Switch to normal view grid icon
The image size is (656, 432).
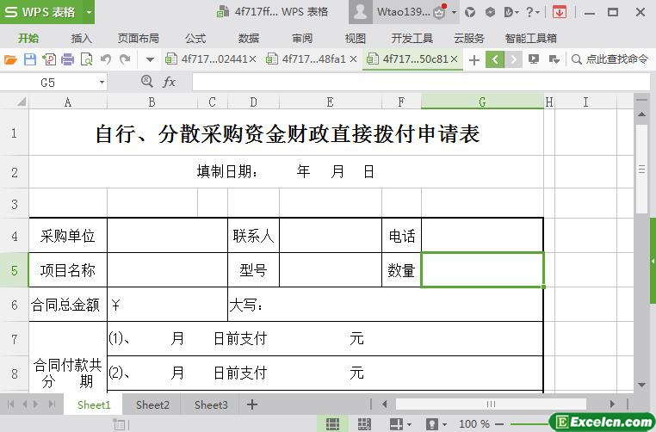click(332, 424)
